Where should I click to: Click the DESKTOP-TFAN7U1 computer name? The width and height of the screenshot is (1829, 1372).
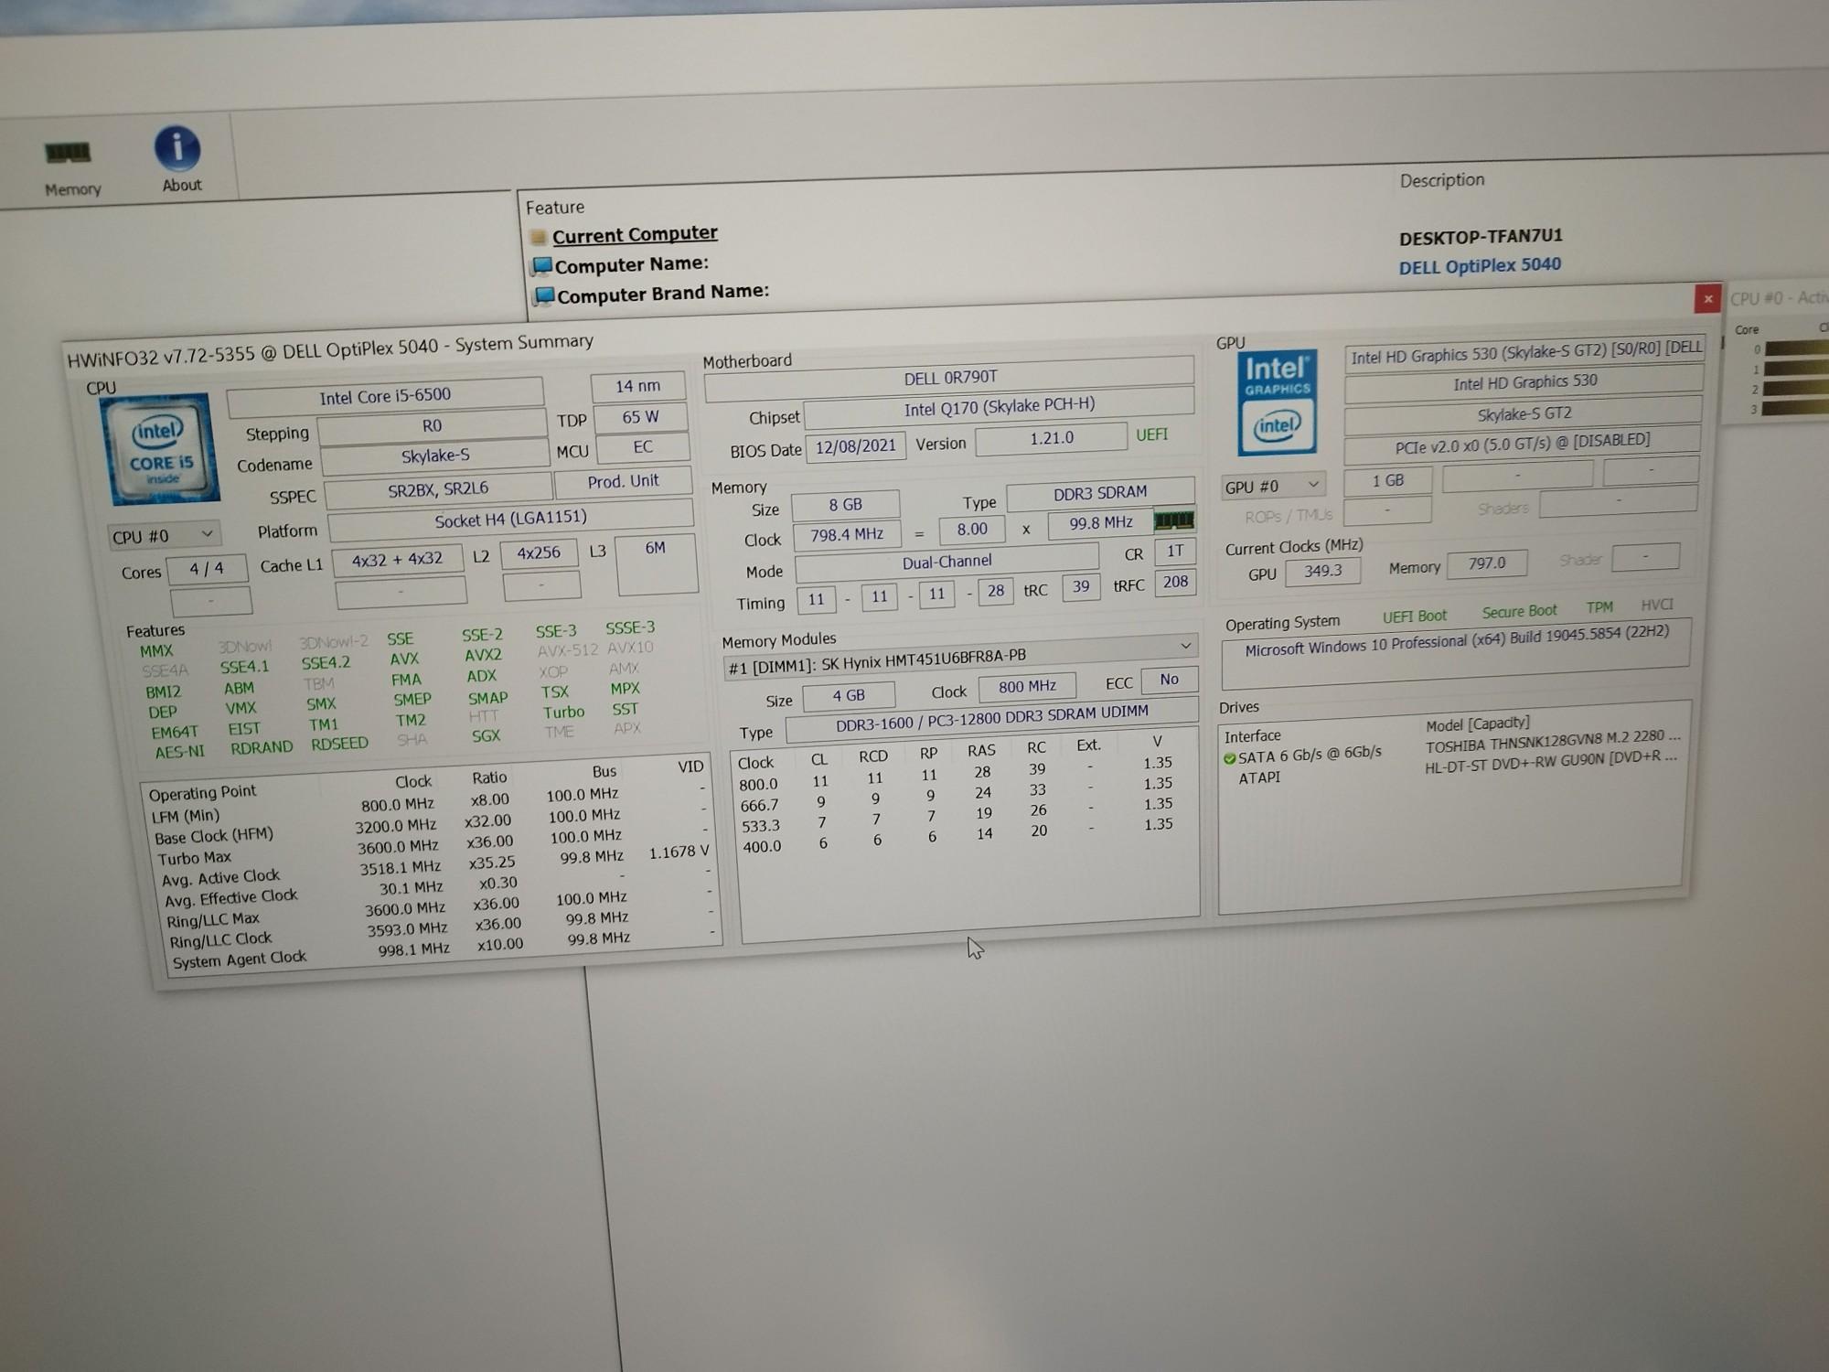click(1480, 237)
